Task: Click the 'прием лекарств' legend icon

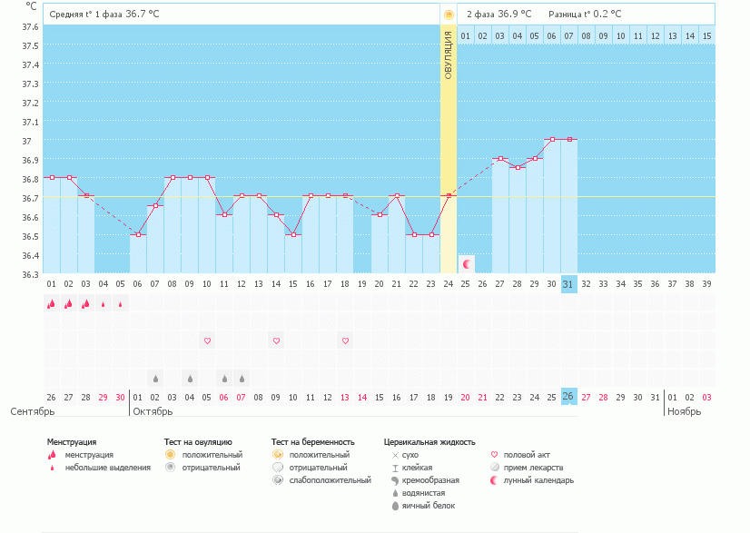Action: click(x=495, y=468)
